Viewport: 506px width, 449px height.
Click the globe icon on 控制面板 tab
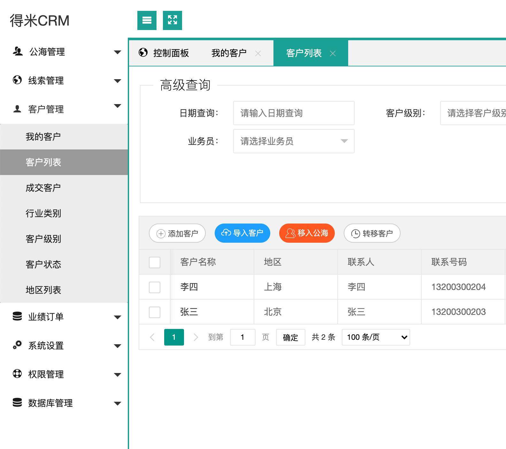(x=143, y=52)
